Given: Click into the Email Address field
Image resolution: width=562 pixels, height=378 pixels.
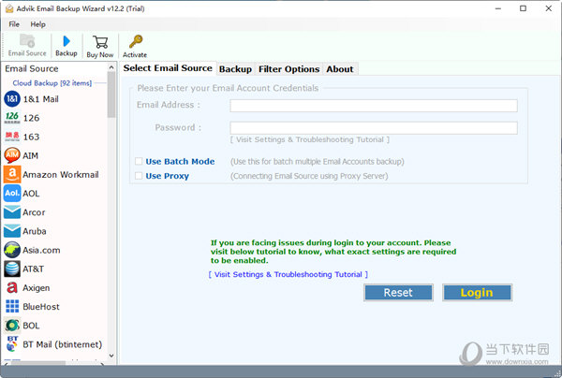Looking at the screenshot, I should pos(374,106).
